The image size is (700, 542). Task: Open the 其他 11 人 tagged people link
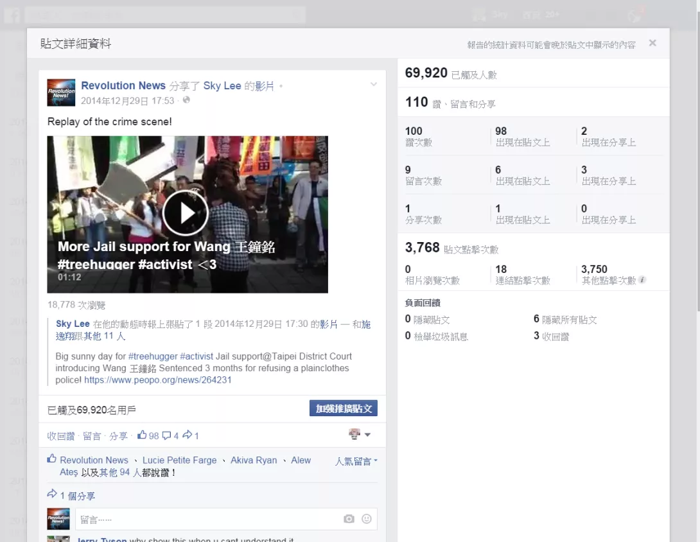[105, 336]
